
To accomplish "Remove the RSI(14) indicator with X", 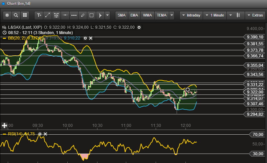I will pos(45,134).
